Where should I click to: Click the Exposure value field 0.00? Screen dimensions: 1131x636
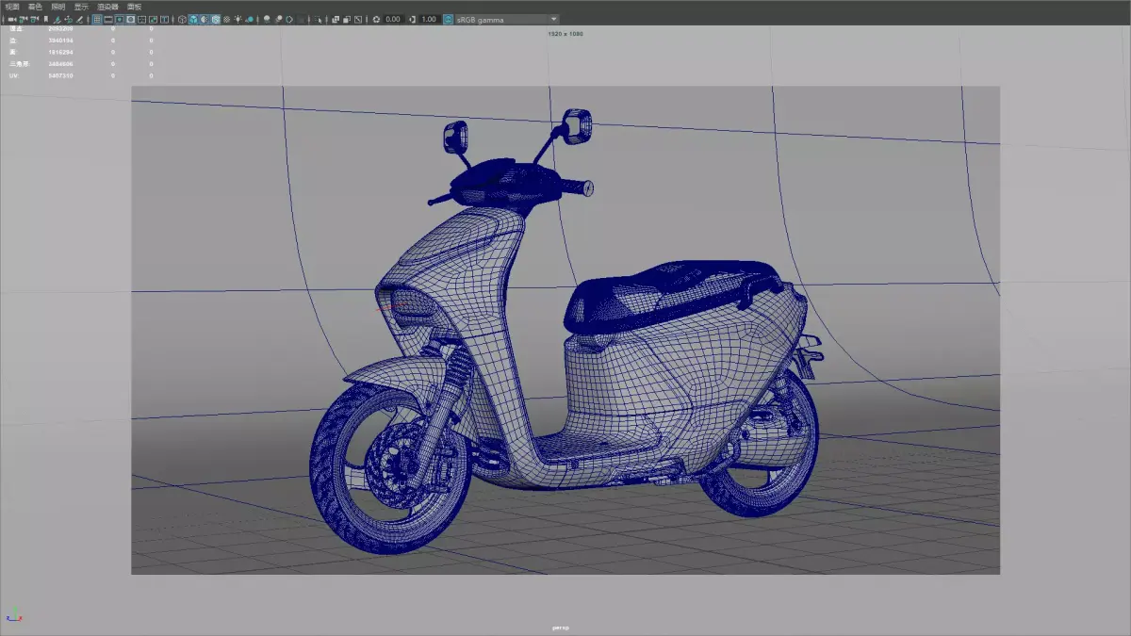click(x=393, y=19)
